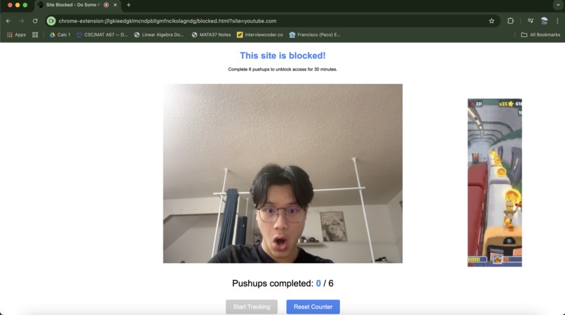565x315 pixels.
Task: Open a new tab with the plus button
Action: click(x=129, y=5)
